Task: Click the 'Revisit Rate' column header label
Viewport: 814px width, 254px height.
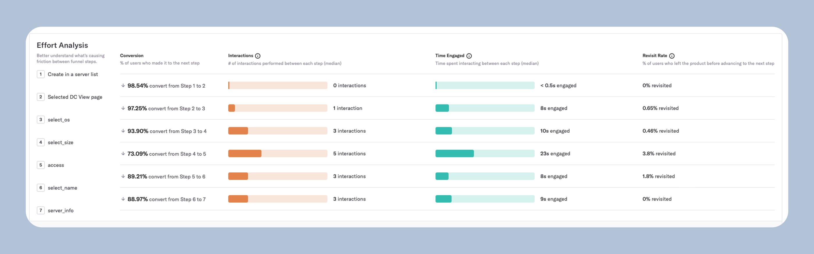Action: coord(655,55)
